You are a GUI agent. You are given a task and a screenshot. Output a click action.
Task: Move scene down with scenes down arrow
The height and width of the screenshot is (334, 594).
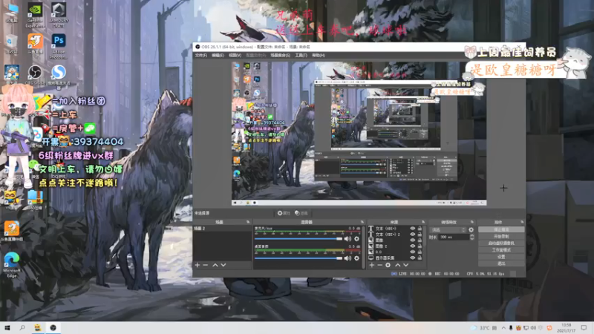[223, 265]
